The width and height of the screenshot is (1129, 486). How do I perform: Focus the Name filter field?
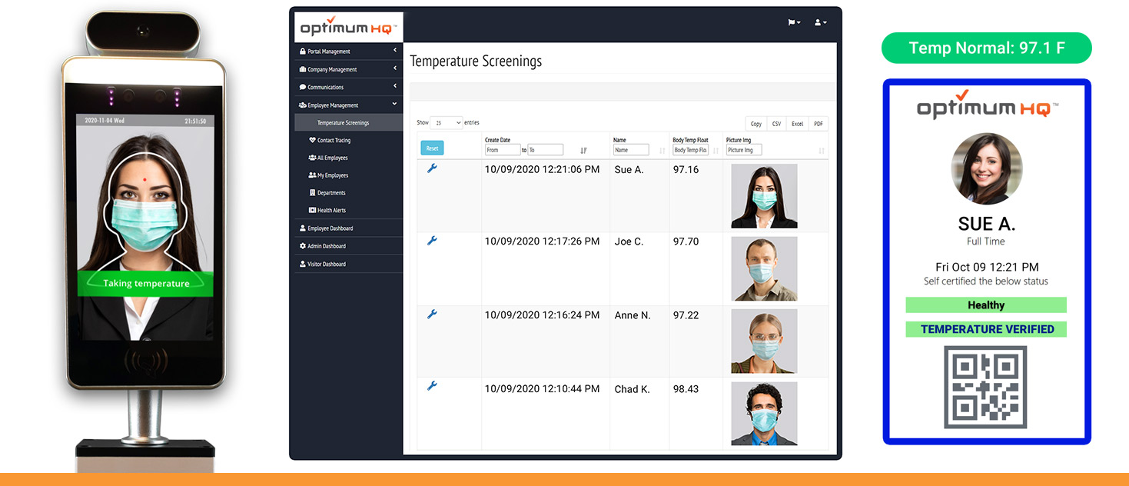coord(631,150)
